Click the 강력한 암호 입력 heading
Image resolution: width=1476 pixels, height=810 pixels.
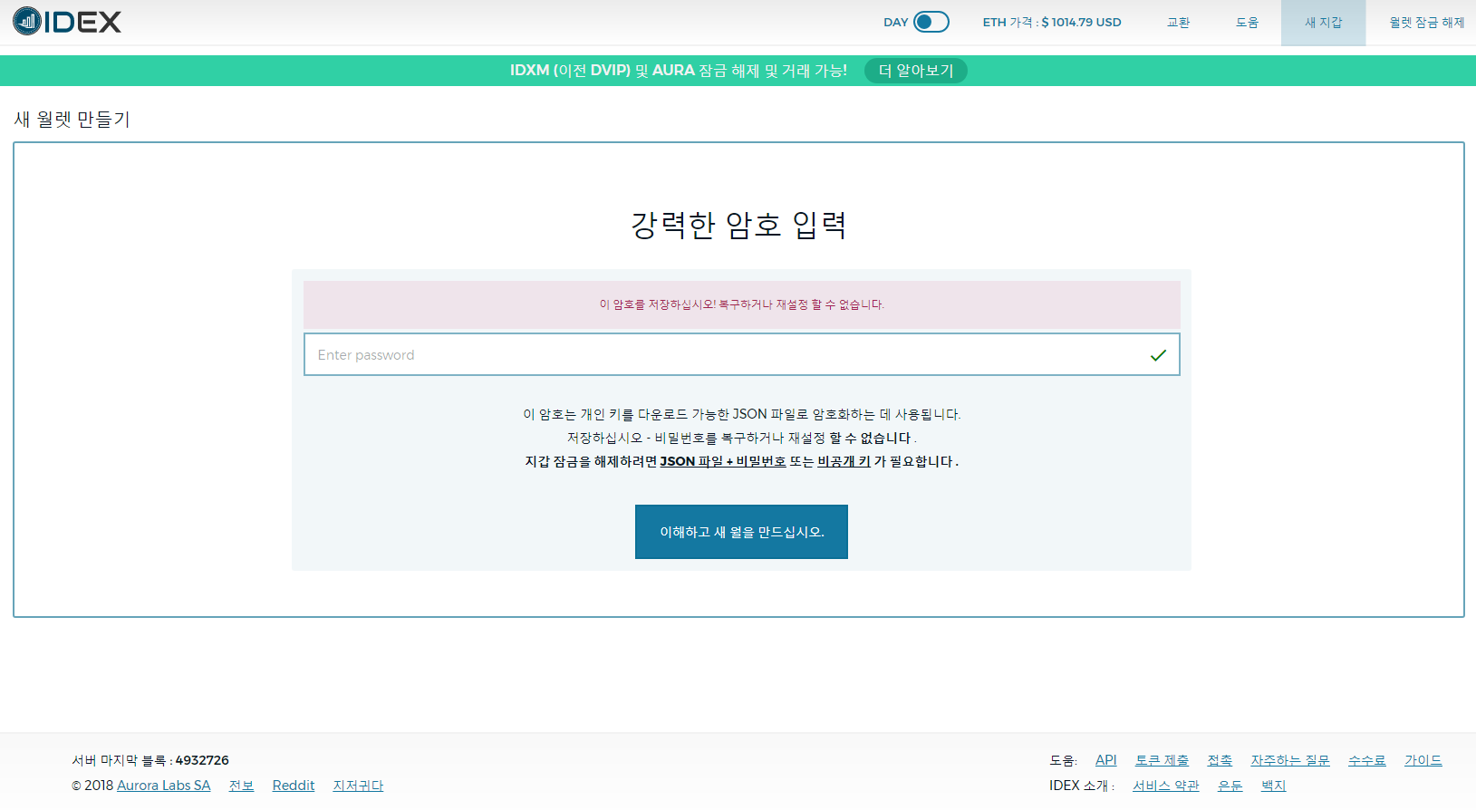point(738,225)
